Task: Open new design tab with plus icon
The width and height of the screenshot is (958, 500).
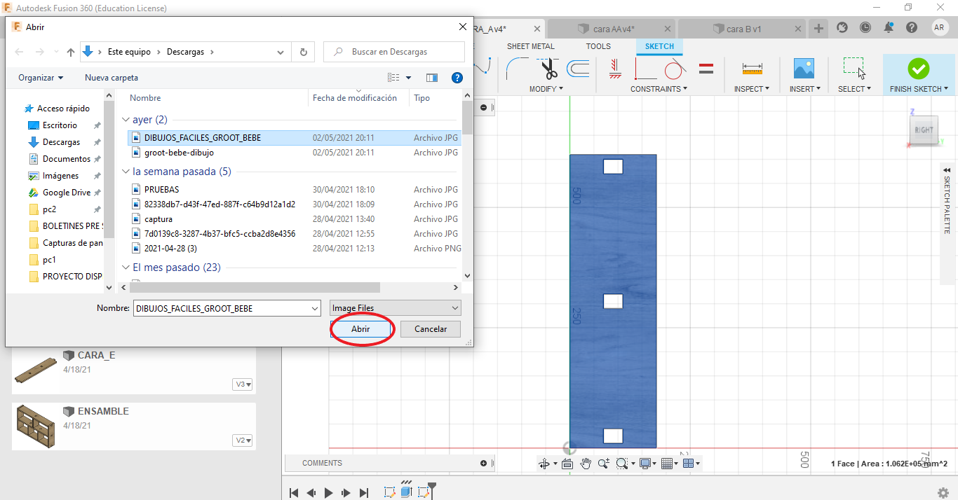Action: (818, 28)
